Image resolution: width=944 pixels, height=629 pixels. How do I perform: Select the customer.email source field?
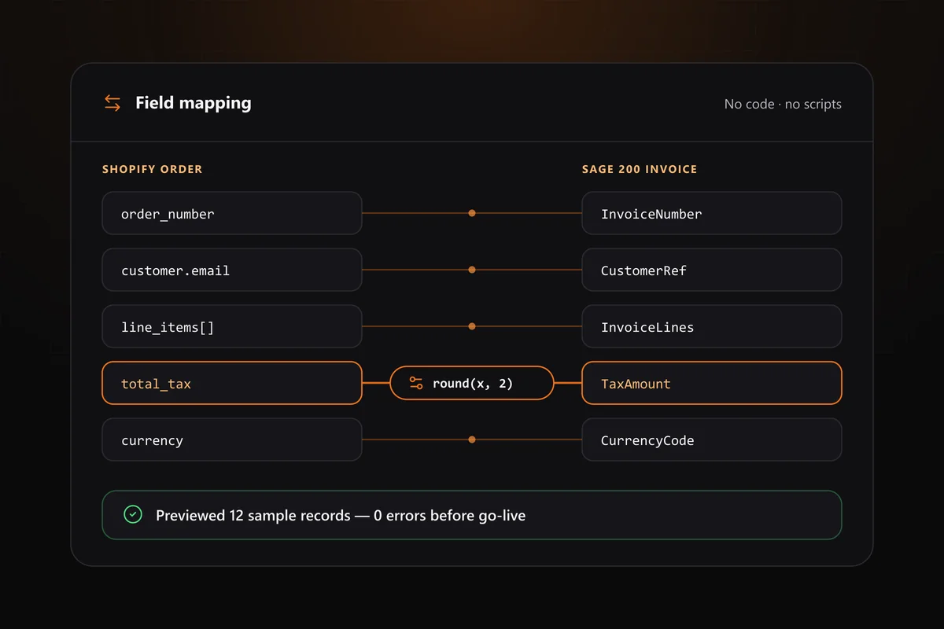click(232, 270)
